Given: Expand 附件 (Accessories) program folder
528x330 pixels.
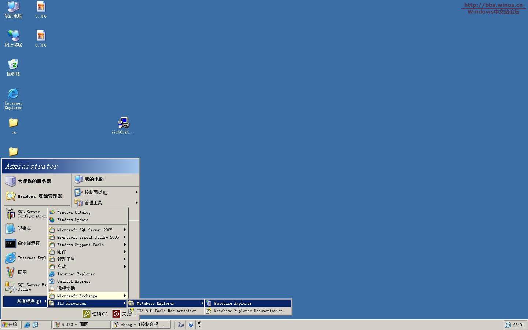Looking at the screenshot, I should tap(88, 252).
